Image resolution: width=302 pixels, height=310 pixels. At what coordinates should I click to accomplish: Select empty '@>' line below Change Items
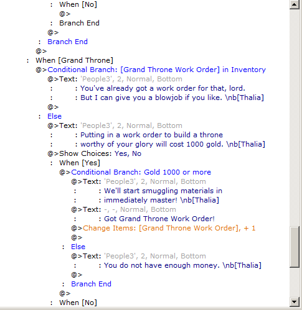(77, 237)
